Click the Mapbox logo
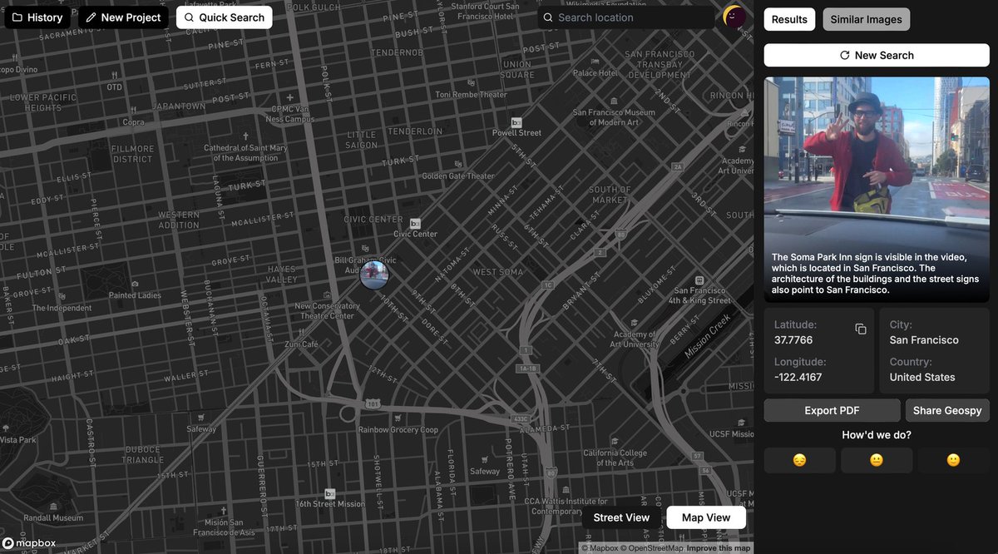The height and width of the screenshot is (554, 998). click(x=27, y=543)
